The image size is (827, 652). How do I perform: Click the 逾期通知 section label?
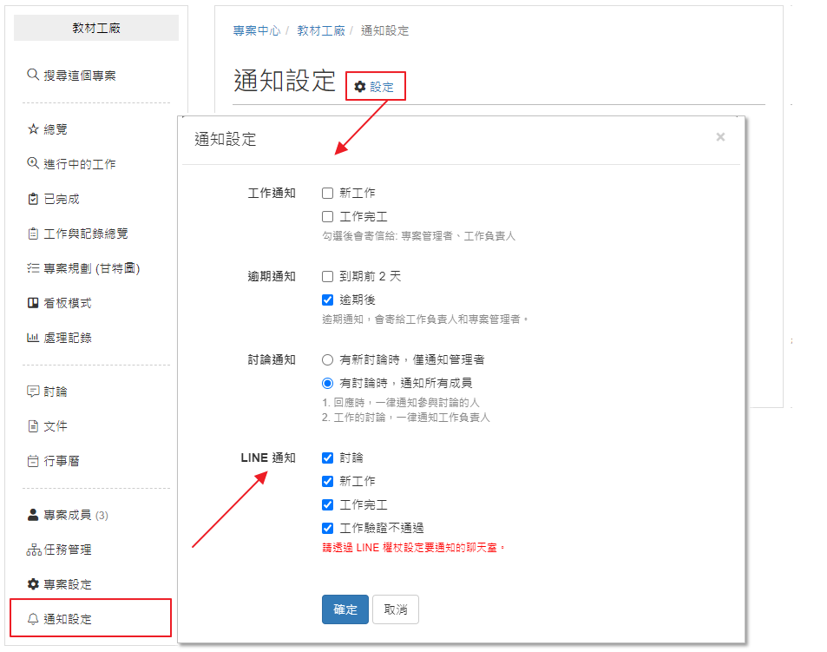[272, 276]
